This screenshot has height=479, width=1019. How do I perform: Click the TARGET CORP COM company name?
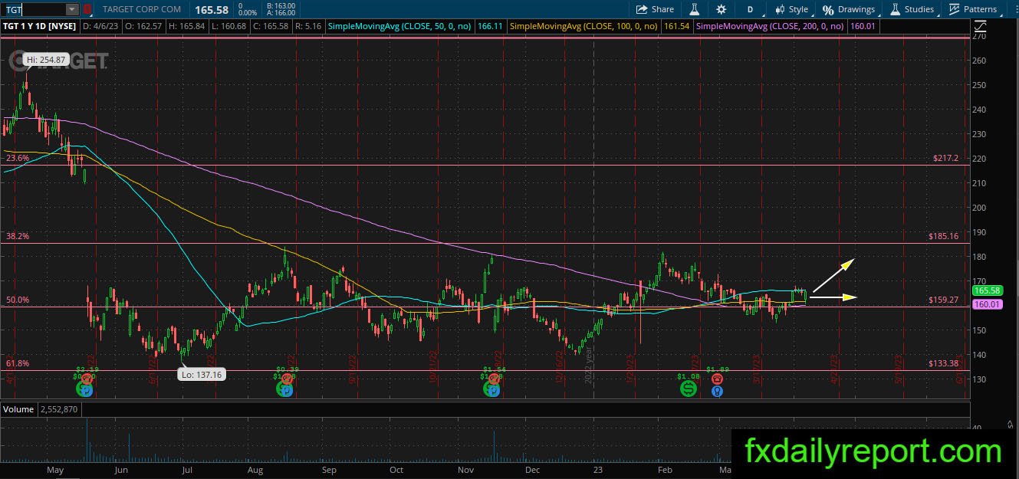pyautogui.click(x=142, y=9)
